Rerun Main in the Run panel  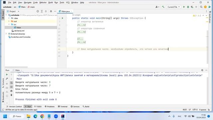(x=7, y=75)
